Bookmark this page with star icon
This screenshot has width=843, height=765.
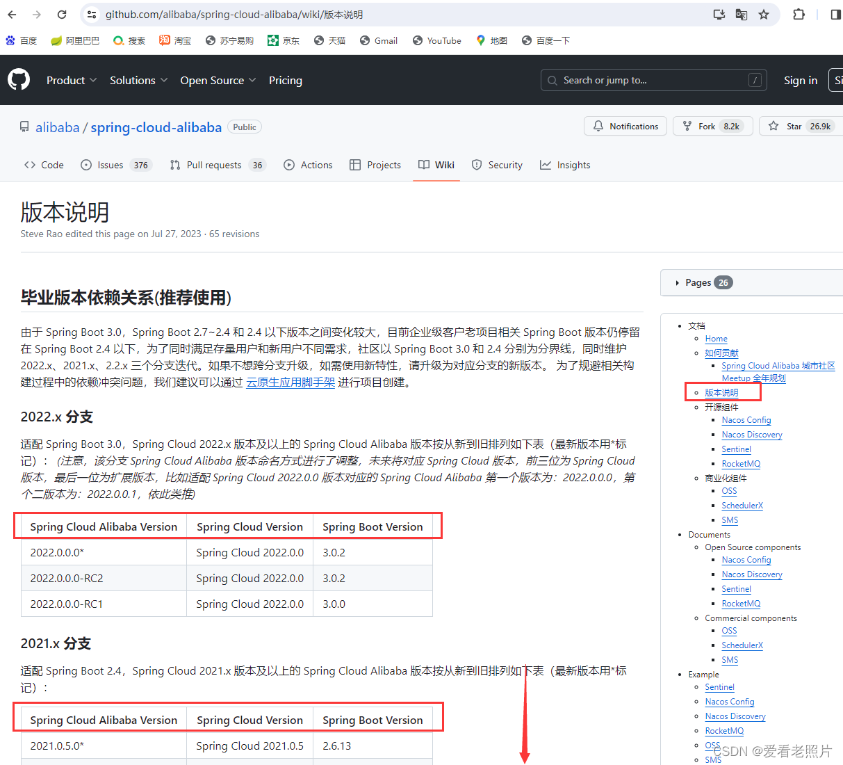click(x=764, y=15)
